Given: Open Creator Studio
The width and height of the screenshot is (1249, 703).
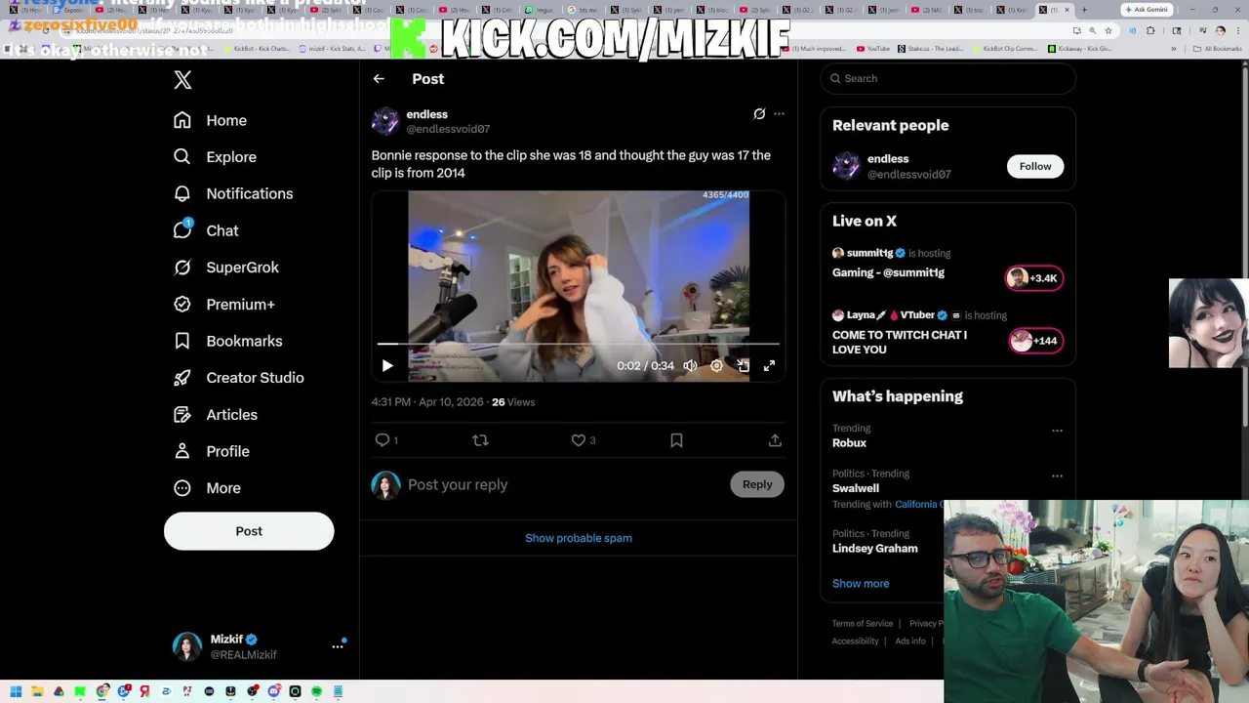Looking at the screenshot, I should click(238, 378).
